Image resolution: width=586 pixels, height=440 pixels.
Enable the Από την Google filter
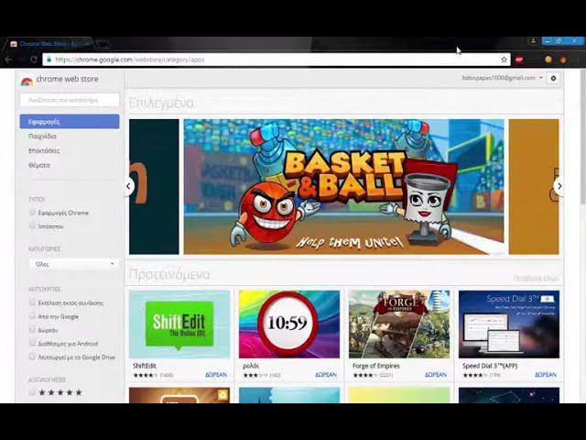(x=32, y=315)
